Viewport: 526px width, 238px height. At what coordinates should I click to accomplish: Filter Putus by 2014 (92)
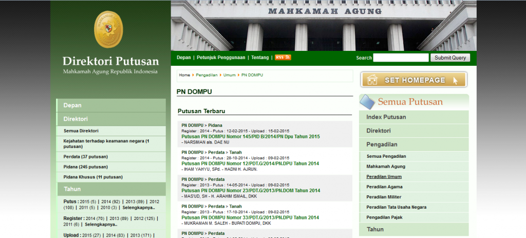111,202
